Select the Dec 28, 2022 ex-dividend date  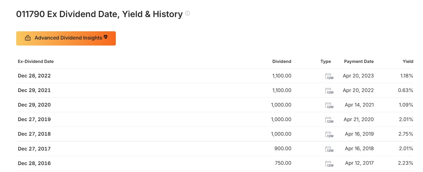pyautogui.click(x=34, y=76)
